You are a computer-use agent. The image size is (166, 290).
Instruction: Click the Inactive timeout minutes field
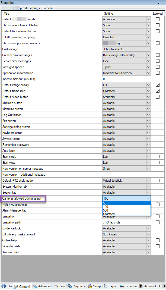[126, 79]
